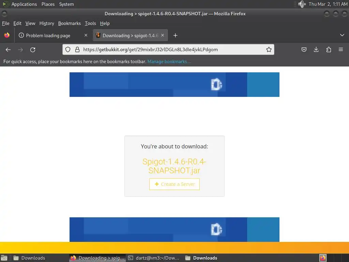Close the Problem loading page tab
The width and height of the screenshot is (349, 262).
[x=86, y=35]
